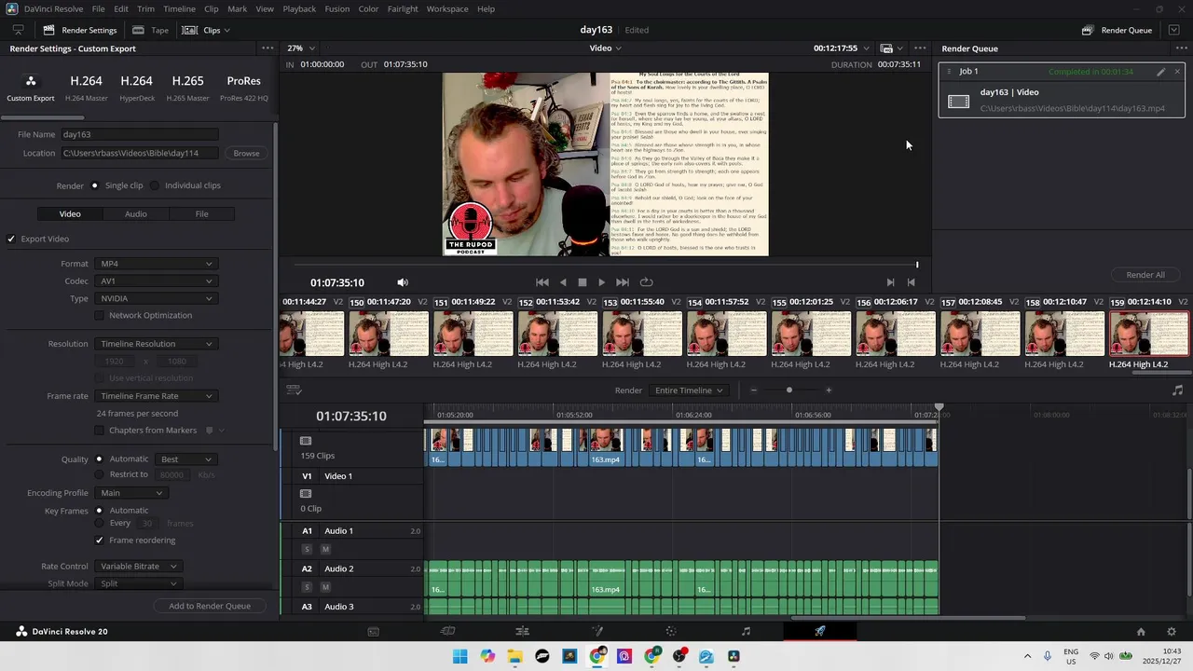Toggle the Frame reordering checkbox
This screenshot has width=1193, height=671.
click(x=100, y=541)
